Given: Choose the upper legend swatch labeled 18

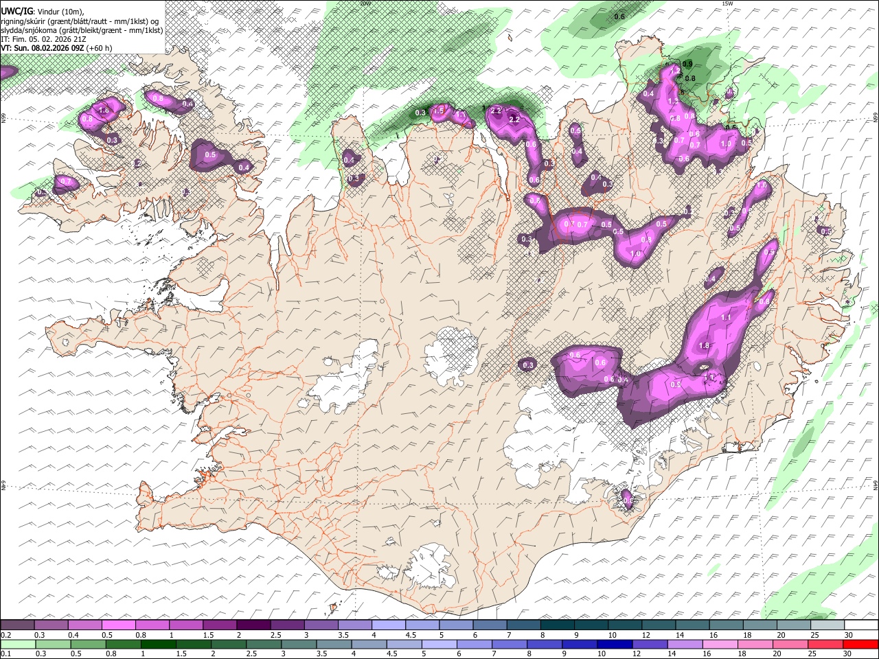Looking at the screenshot, I should [x=759, y=625].
